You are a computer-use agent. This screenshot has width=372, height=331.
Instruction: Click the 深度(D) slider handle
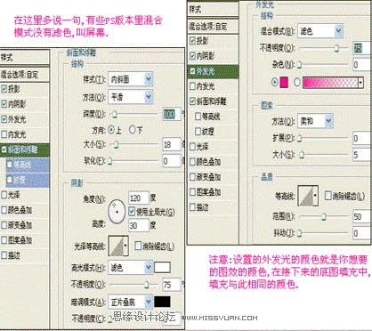(114, 114)
